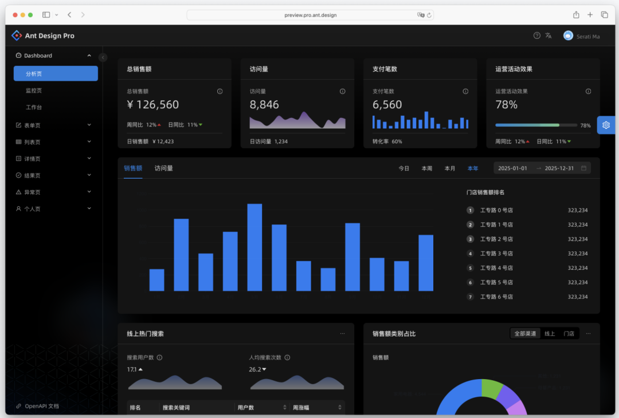Click info icon on 总销售额 card
Viewport: 619px width, 418px height.
(x=220, y=92)
